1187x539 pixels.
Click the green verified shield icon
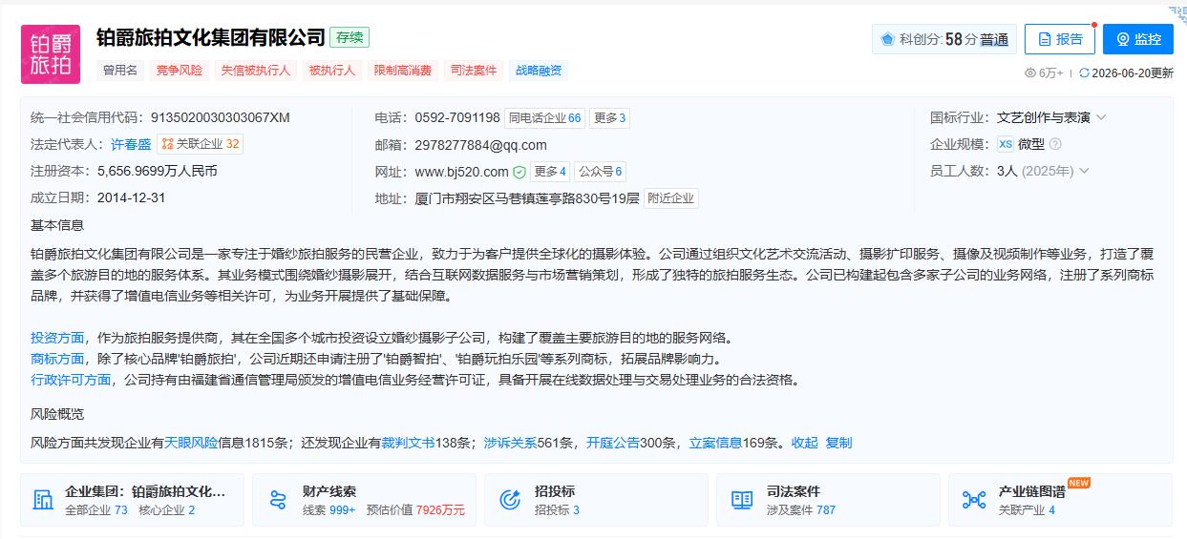point(519,172)
